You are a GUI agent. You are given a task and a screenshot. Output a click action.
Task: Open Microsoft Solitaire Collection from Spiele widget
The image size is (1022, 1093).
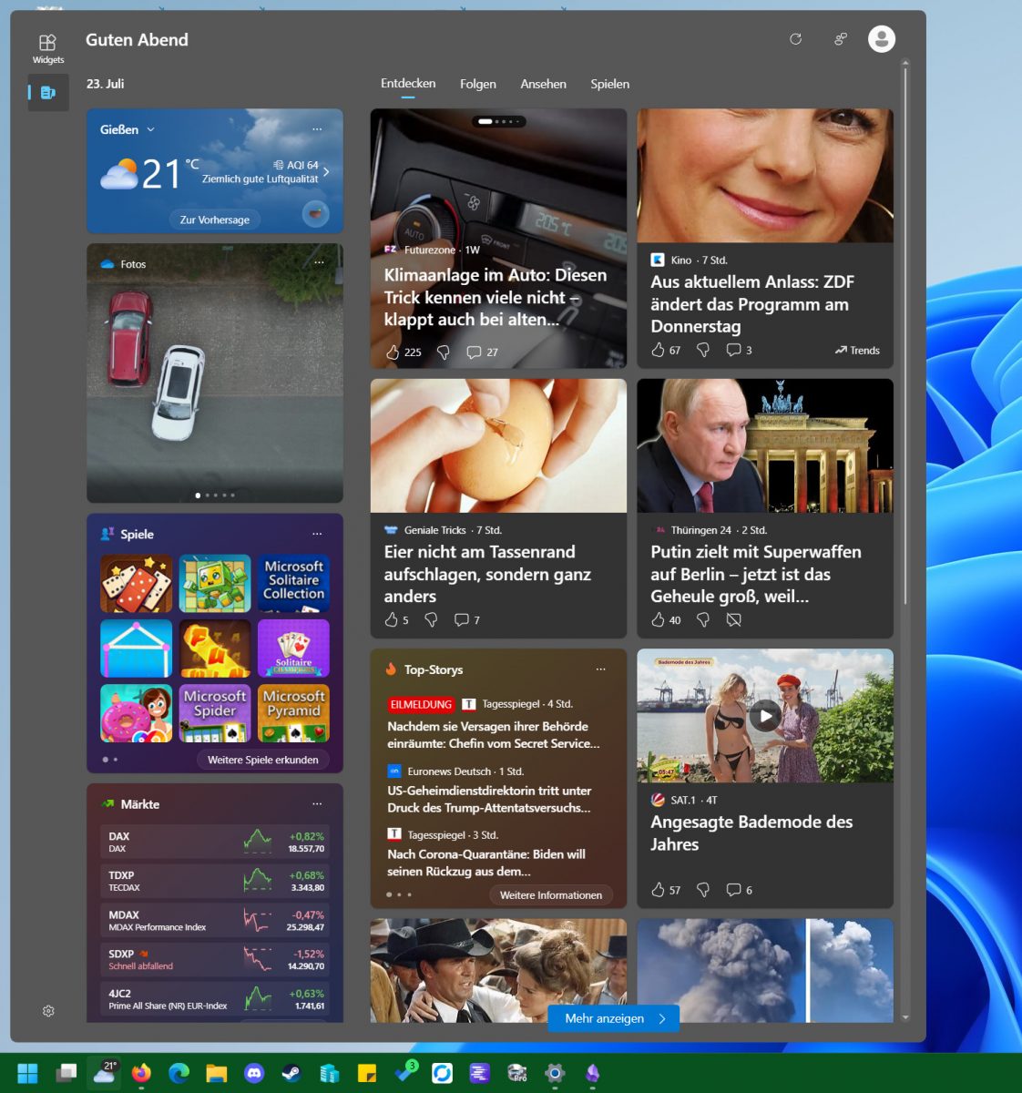(x=293, y=583)
